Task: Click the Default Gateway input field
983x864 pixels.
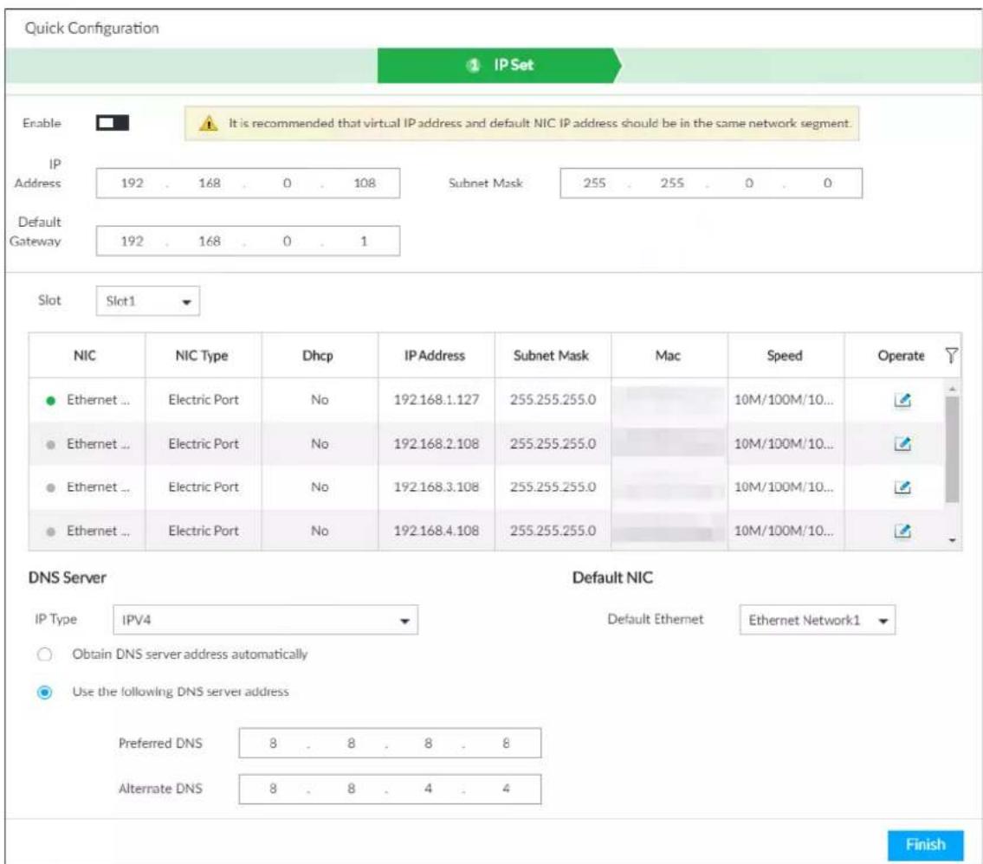Action: coord(248,242)
